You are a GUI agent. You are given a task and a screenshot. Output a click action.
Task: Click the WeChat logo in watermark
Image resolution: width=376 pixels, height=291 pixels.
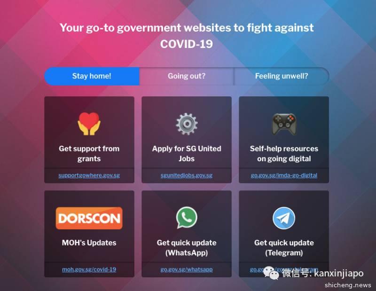coord(271,273)
